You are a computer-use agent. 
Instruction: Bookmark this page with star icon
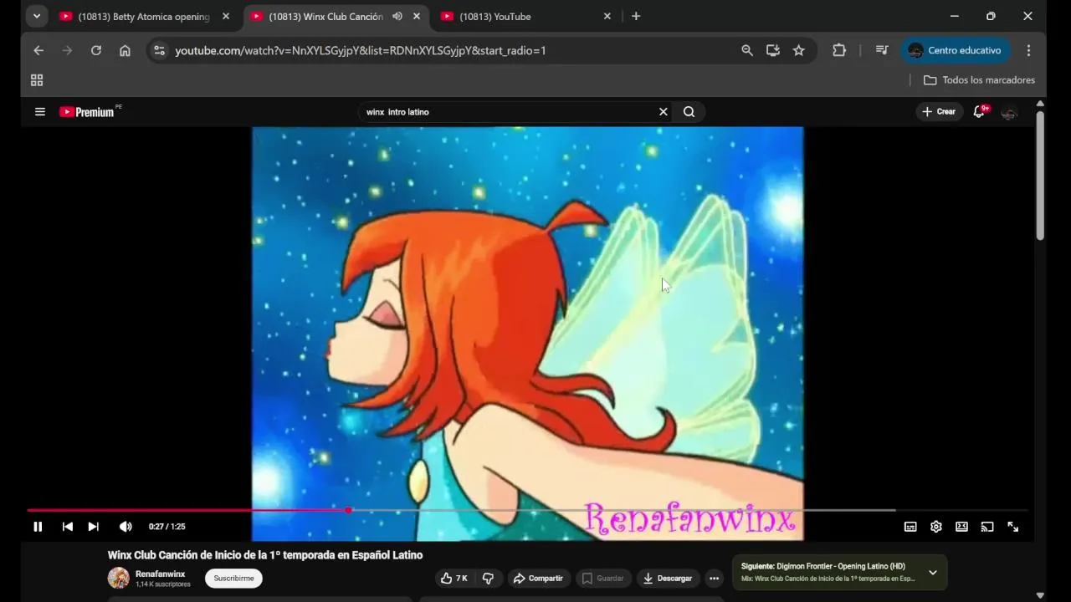point(799,51)
